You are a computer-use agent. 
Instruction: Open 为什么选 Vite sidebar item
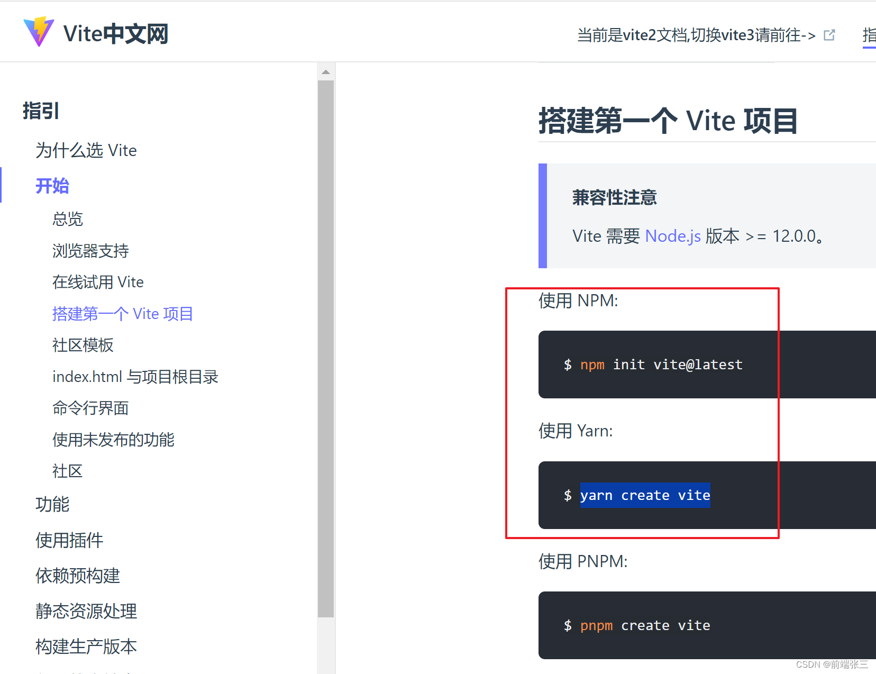tap(86, 150)
